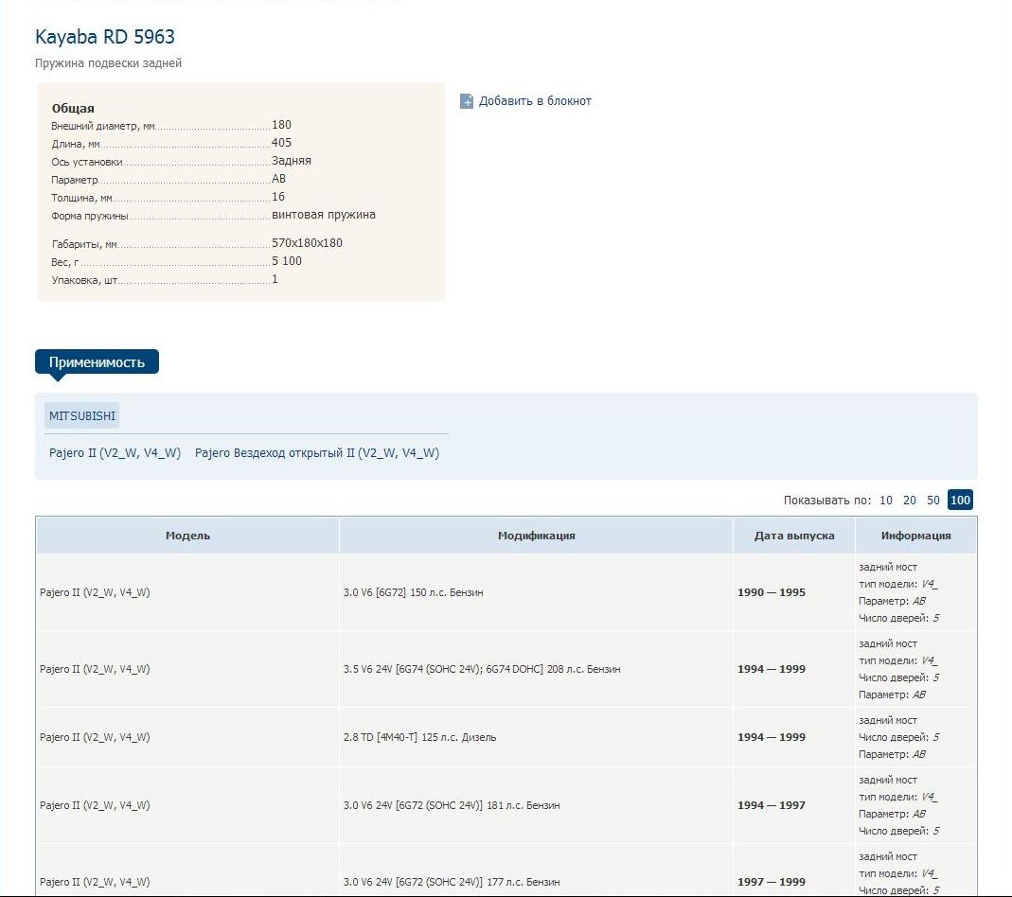This screenshot has width=1012, height=897.
Task: Select the 'Применимость' tab
Action: (97, 361)
